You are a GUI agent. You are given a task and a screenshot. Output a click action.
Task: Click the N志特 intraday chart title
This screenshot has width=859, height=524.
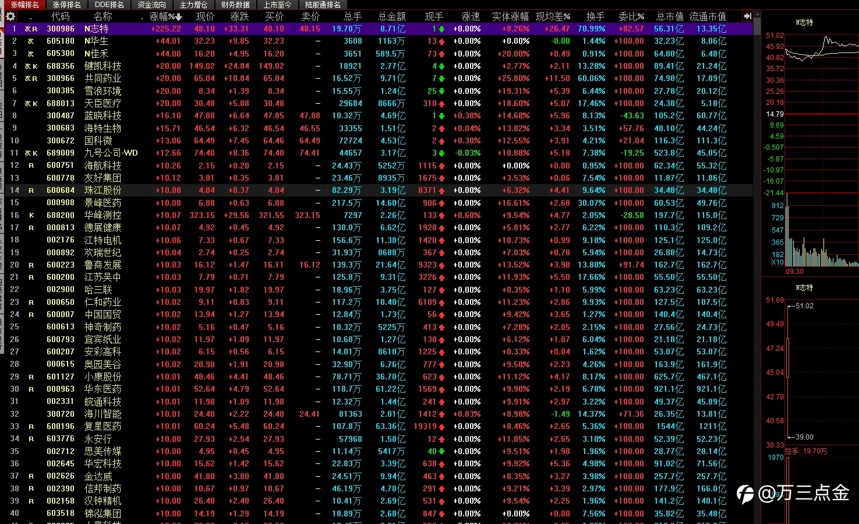tap(804, 22)
